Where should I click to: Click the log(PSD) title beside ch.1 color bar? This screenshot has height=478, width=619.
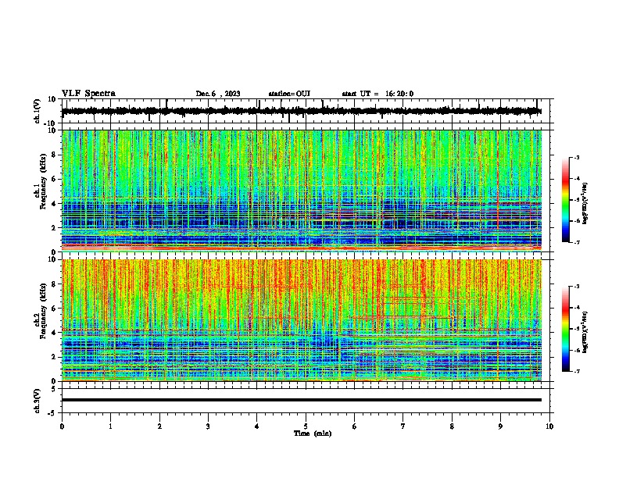pyautogui.click(x=585, y=203)
